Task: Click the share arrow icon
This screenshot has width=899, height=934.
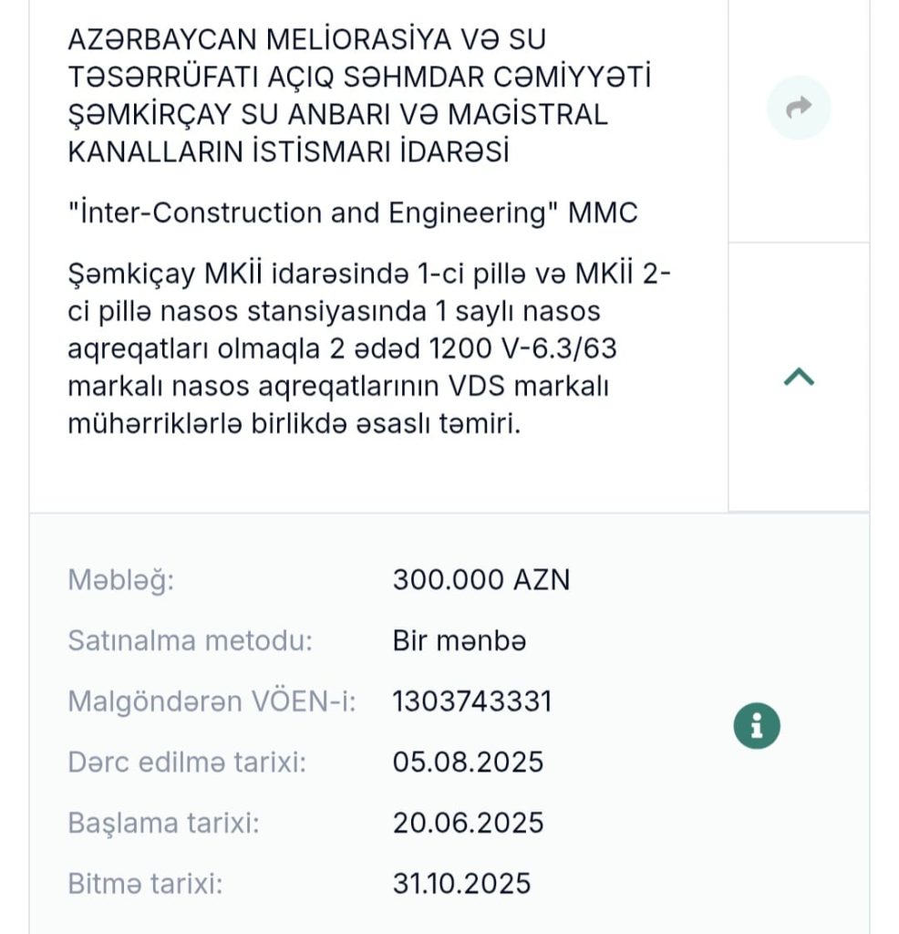Action: point(799,109)
